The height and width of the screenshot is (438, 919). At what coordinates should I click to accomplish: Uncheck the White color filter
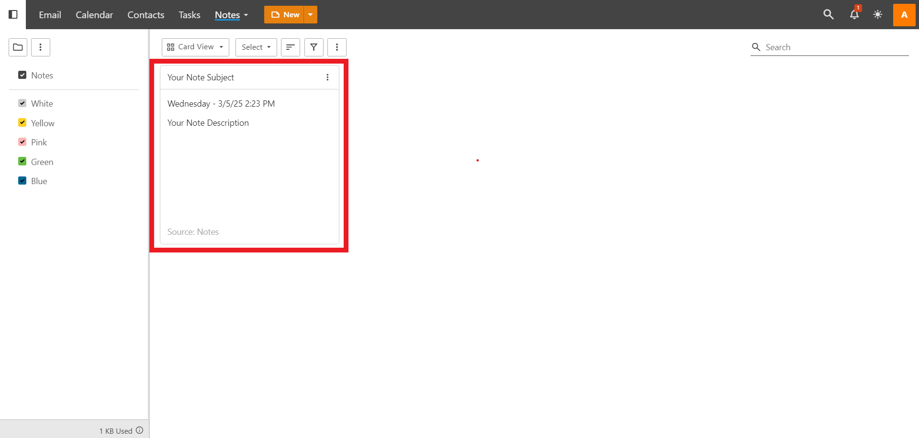coord(22,103)
